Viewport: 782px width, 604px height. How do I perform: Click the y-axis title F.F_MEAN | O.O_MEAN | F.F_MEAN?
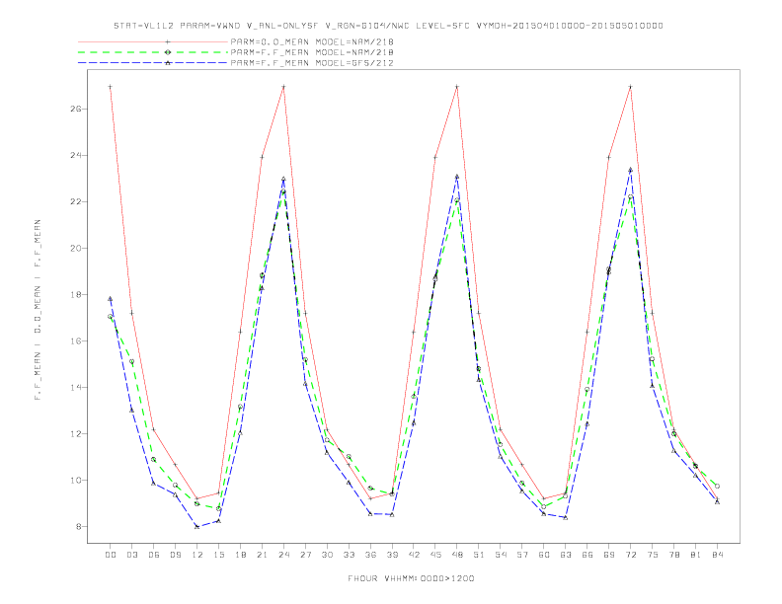[x=38, y=310]
